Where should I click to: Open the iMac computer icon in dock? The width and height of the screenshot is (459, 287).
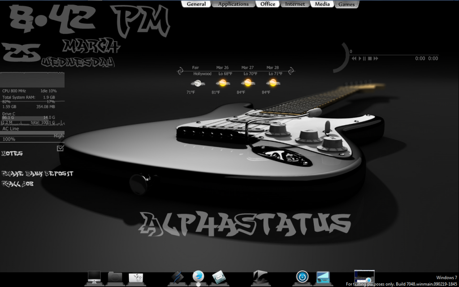(95, 278)
